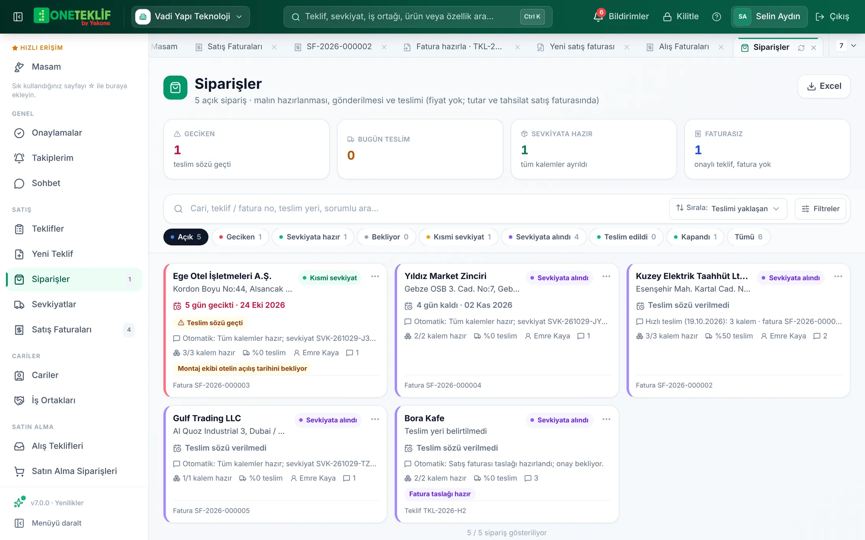Viewport: 865px width, 540px height.
Task: Collapse sidebar using top-left panel icon
Action: [x=18, y=16]
